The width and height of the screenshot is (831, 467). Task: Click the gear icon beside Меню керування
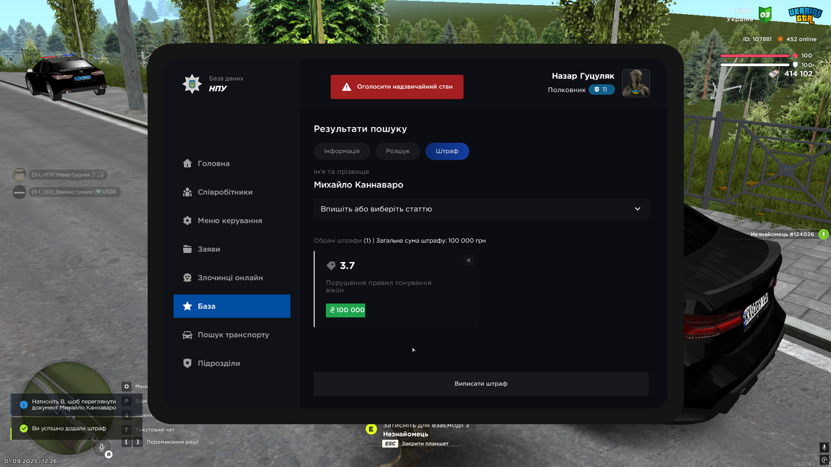(188, 221)
